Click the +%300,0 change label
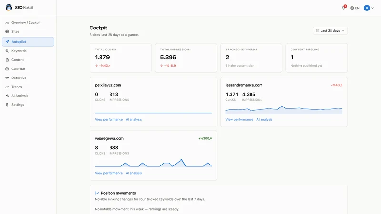The image size is (381, 214). (x=205, y=138)
